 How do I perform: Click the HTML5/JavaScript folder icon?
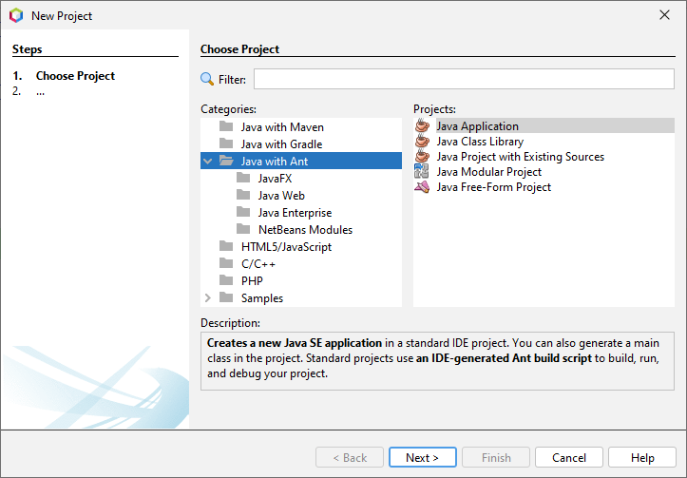[226, 247]
